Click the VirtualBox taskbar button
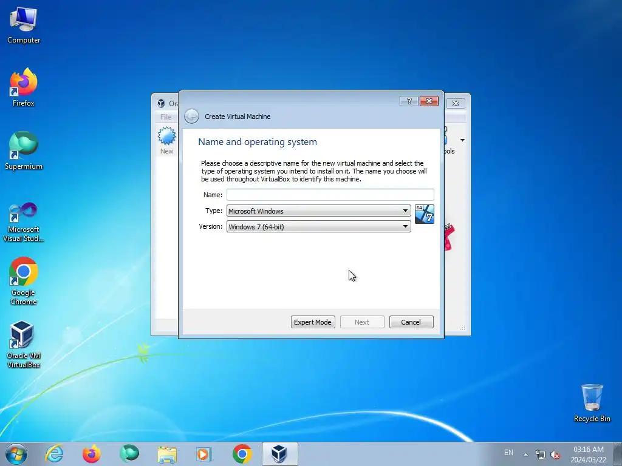This screenshot has width=622, height=466. (279, 454)
